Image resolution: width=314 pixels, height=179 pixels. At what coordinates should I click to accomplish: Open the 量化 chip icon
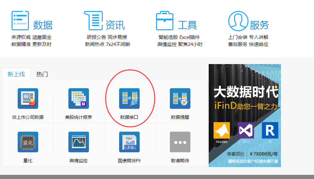tap(28, 142)
